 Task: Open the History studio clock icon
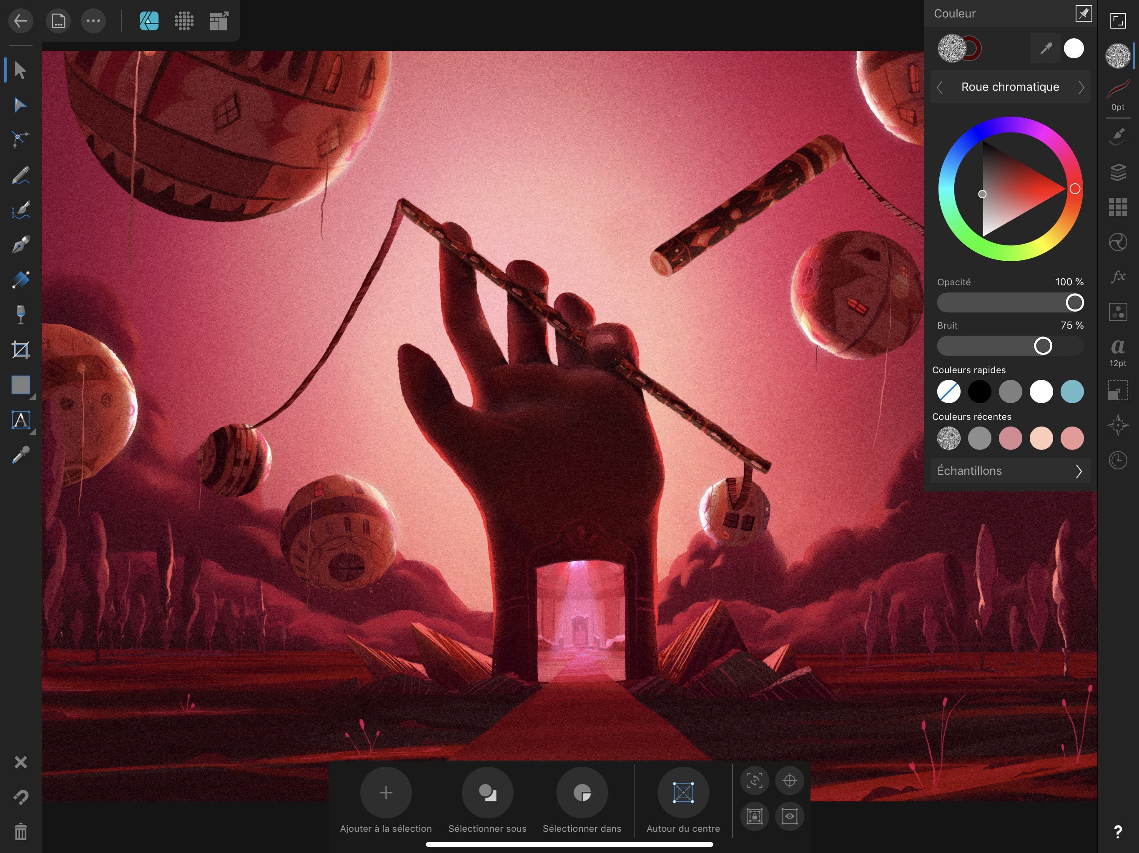coord(1117,461)
